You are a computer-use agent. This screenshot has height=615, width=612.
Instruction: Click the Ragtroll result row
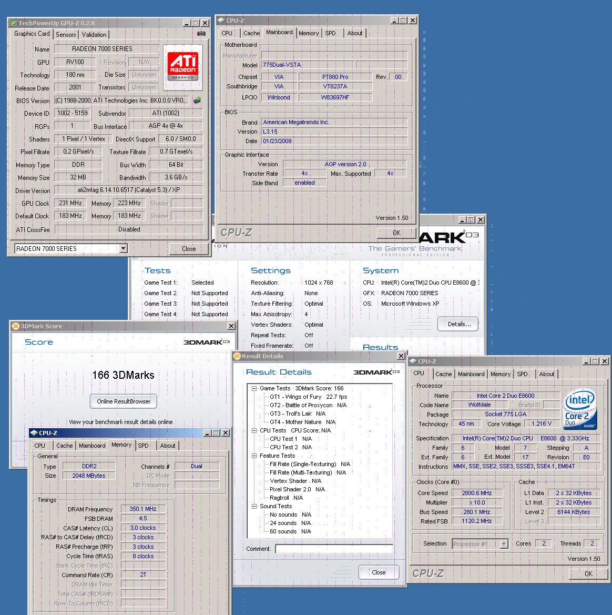pyautogui.click(x=286, y=498)
